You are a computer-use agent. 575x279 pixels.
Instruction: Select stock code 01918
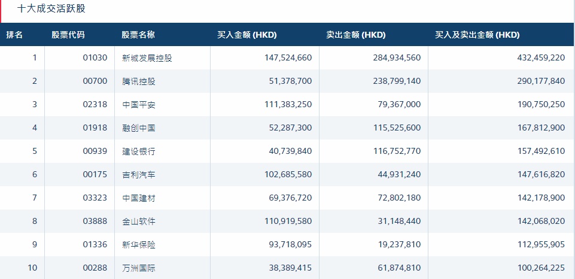coord(95,128)
